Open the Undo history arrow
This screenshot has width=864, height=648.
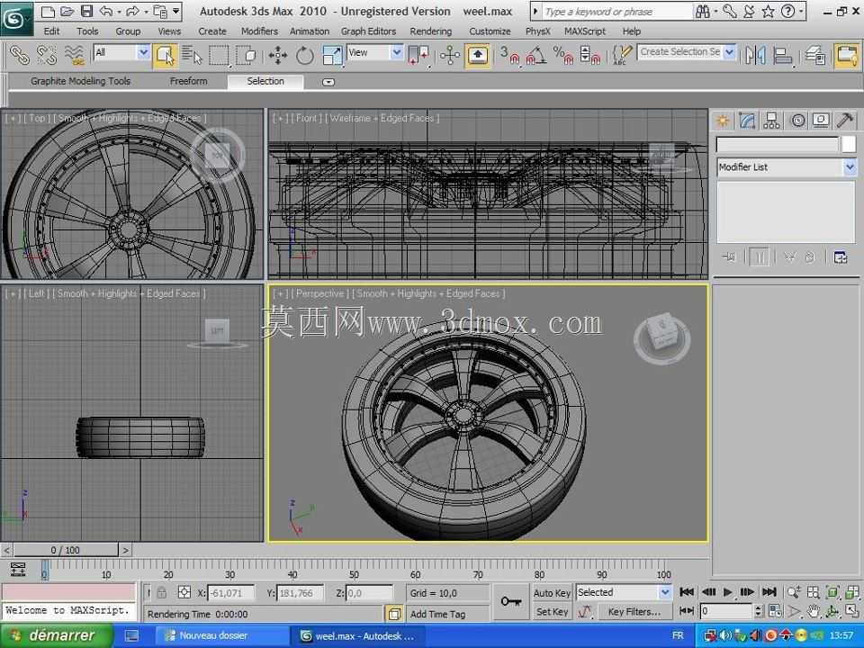pyautogui.click(x=119, y=11)
